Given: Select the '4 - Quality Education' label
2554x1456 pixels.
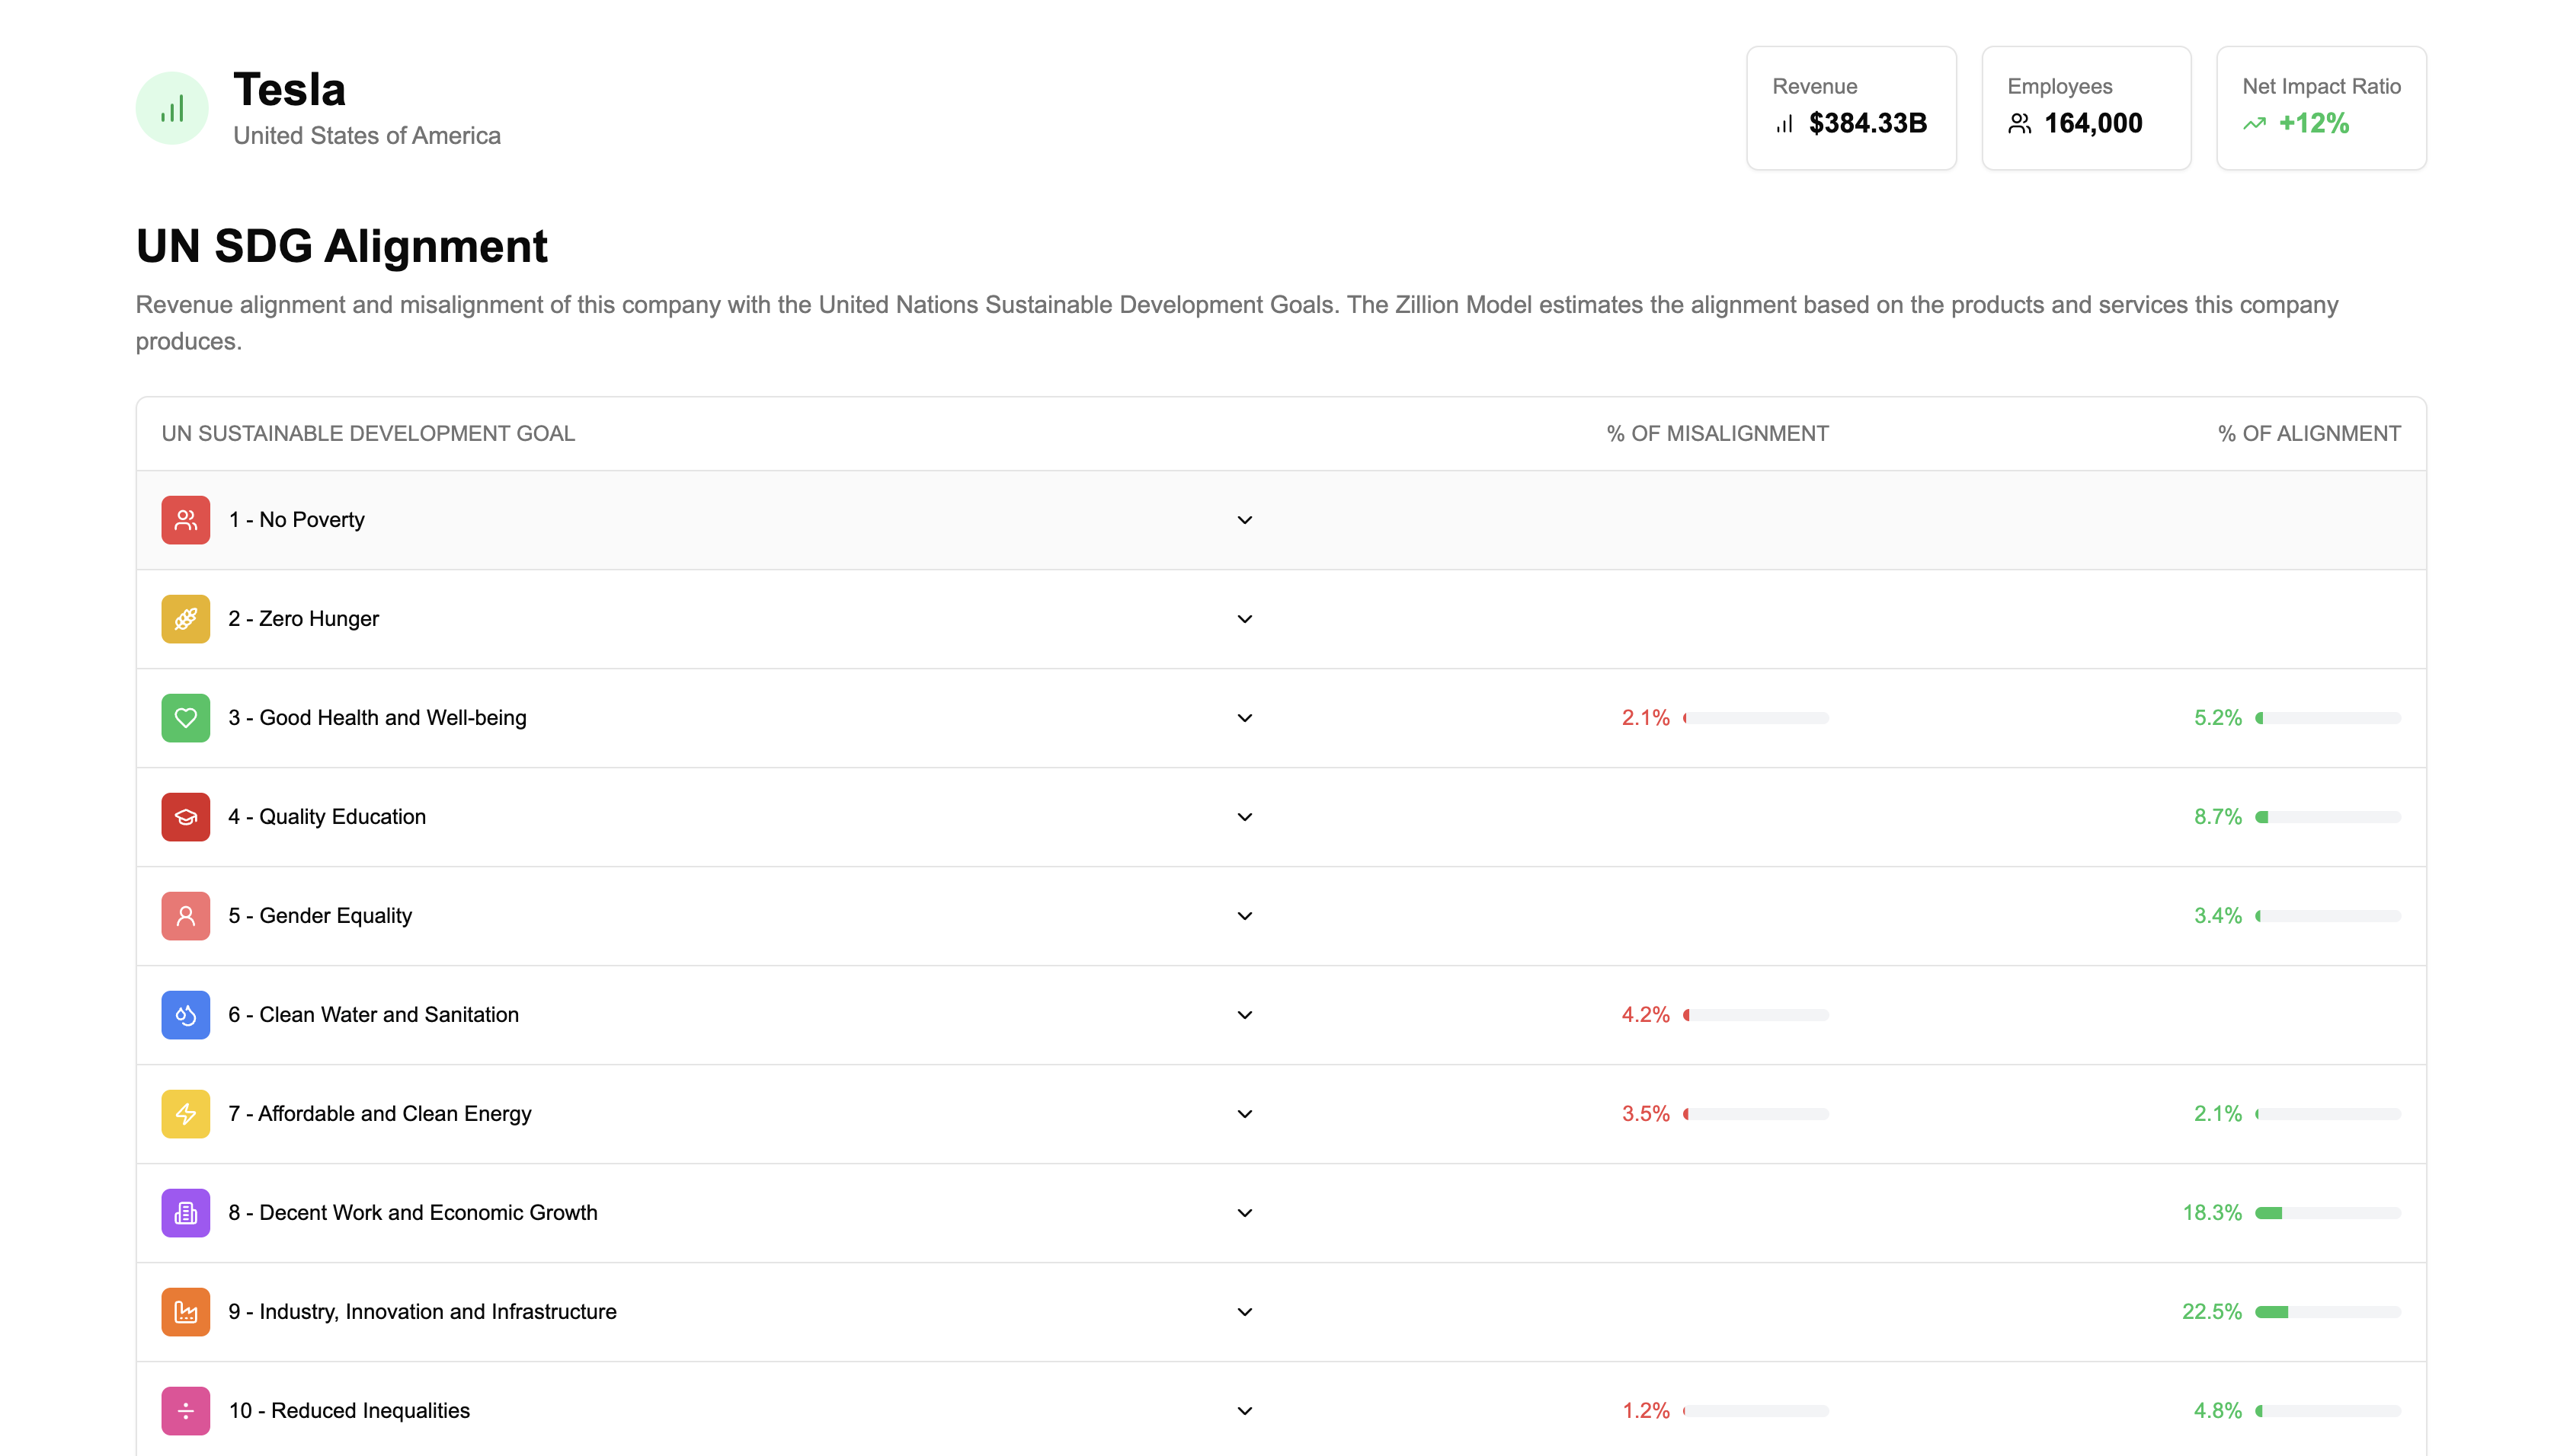Looking at the screenshot, I should point(327,817).
